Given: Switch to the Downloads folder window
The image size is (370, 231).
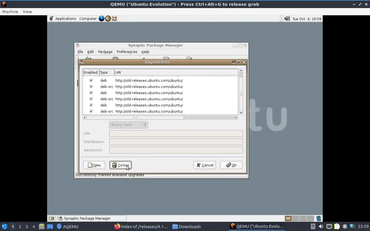Looking at the screenshot, I should pyautogui.click(x=186, y=227).
